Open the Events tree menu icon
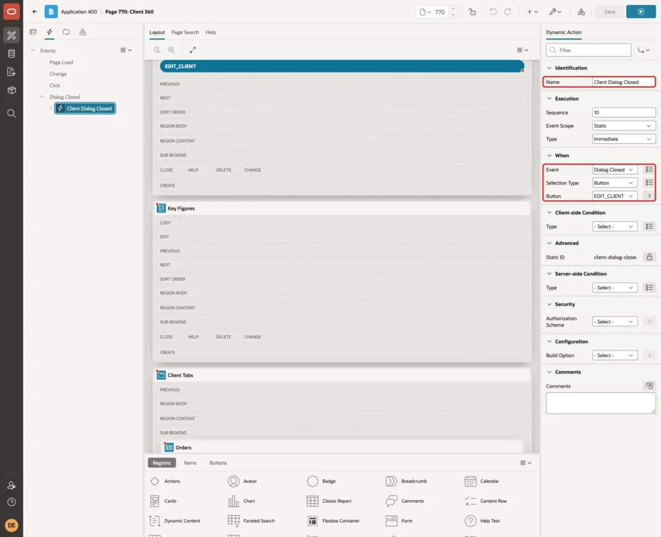 [126, 50]
